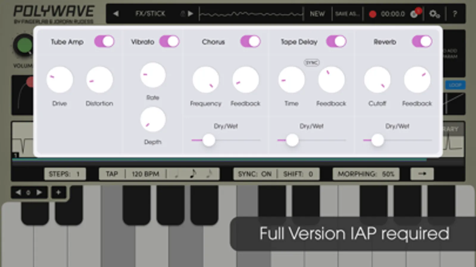Switch off the Tape Delay effect

[x=336, y=42]
